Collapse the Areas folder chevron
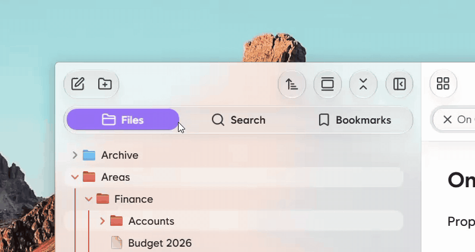 click(x=75, y=177)
